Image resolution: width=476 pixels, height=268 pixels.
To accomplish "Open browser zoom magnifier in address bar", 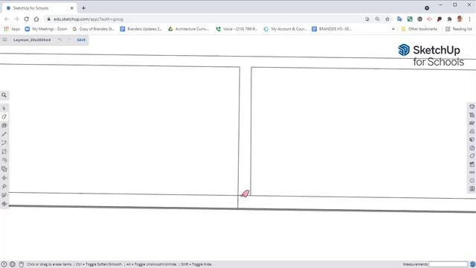I will coord(377,19).
